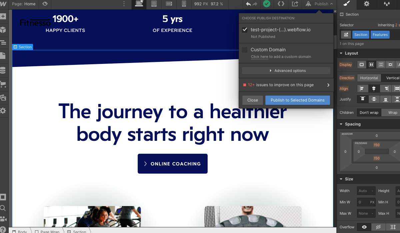Select Body in the breadcrumb bar
Screen dimensions: 400x233
point(19,231)
